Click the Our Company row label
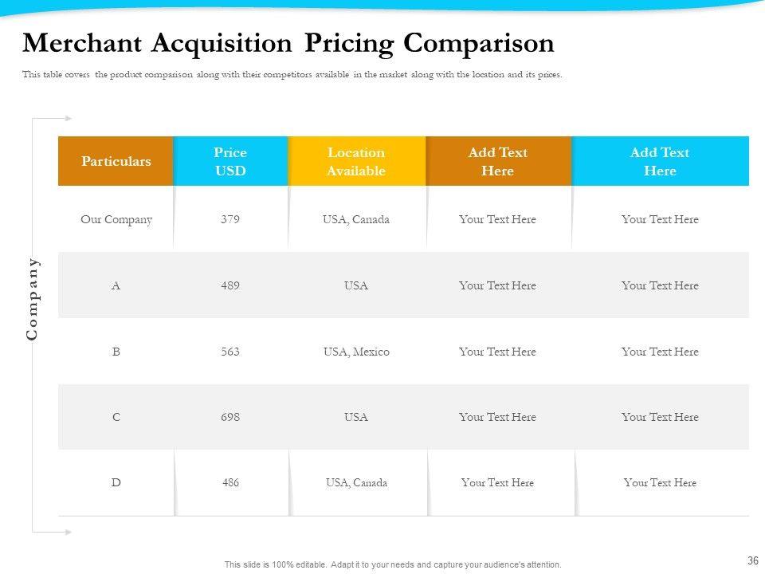This screenshot has width=765, height=574. (116, 219)
